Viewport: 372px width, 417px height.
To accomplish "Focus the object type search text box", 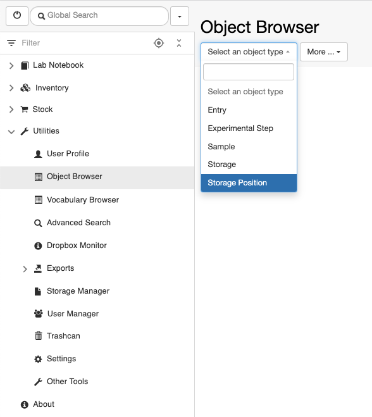I will (x=249, y=72).
